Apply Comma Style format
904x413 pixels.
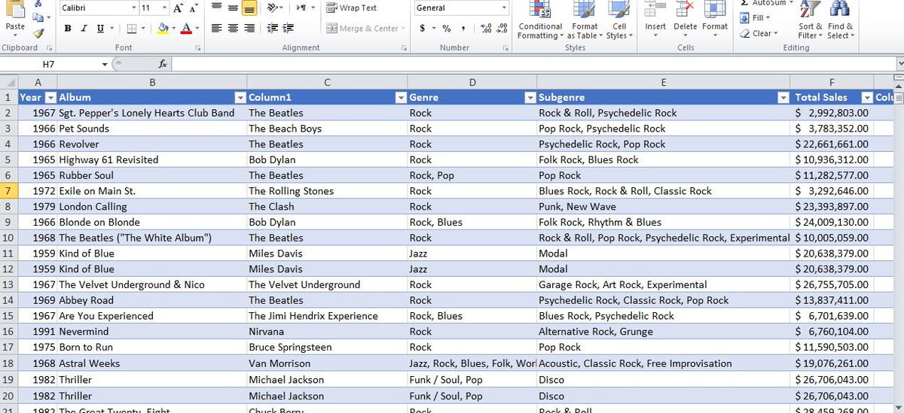point(463,29)
